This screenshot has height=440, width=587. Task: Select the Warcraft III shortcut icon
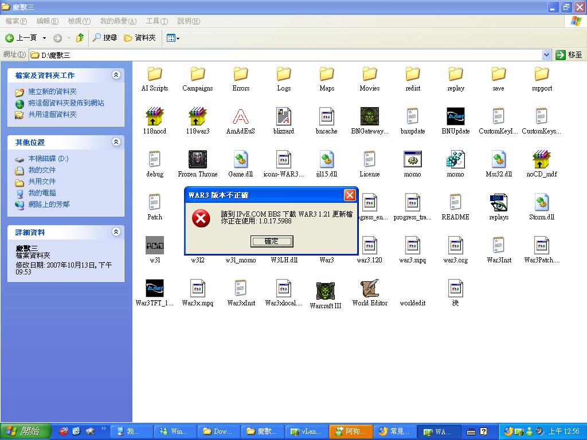[x=326, y=291]
